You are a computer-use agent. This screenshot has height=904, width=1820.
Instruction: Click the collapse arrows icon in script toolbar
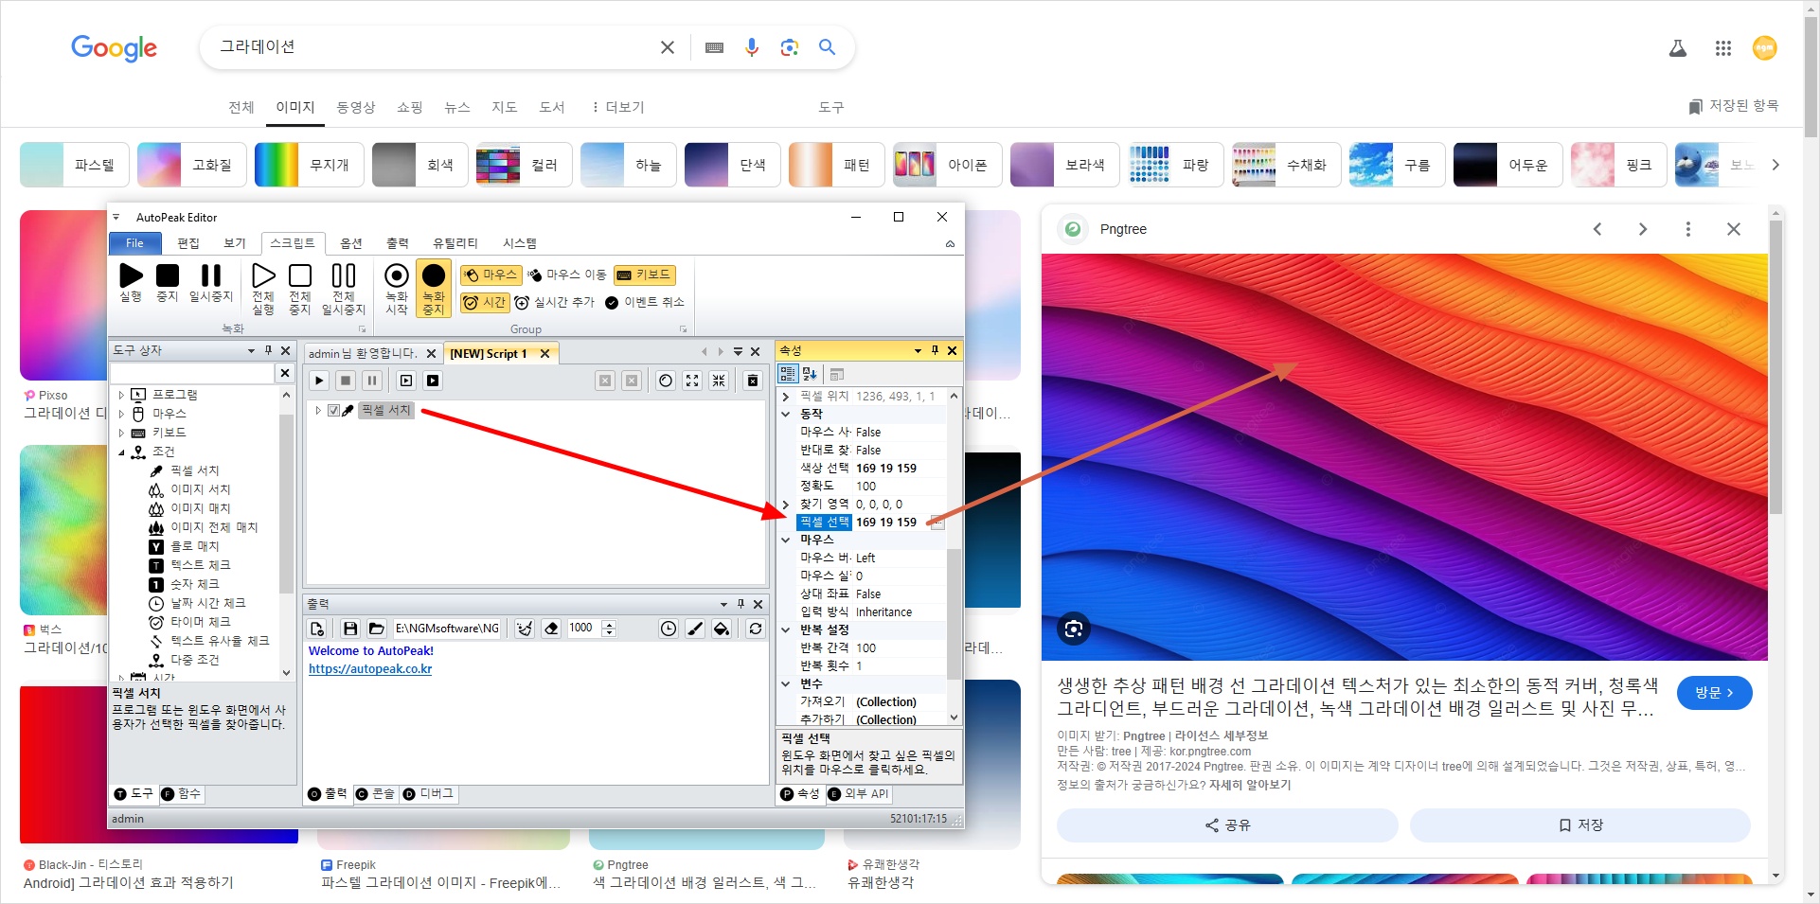[719, 381]
